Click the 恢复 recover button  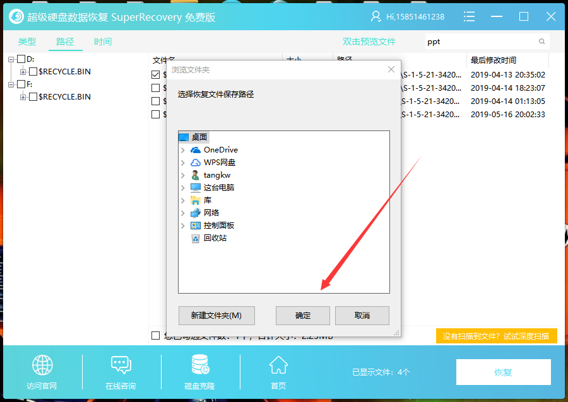(x=504, y=372)
